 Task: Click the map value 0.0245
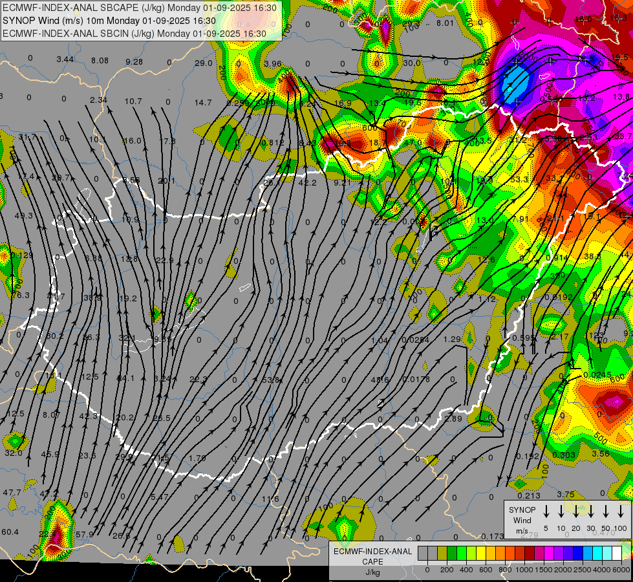(598, 374)
